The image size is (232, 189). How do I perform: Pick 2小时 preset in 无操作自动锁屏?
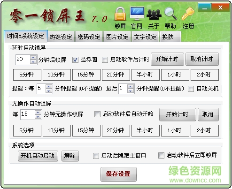pos(205,130)
